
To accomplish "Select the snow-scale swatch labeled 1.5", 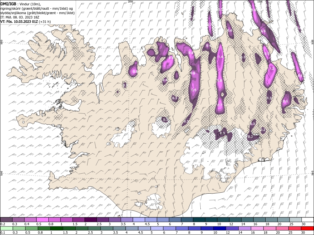I will (78, 220).
